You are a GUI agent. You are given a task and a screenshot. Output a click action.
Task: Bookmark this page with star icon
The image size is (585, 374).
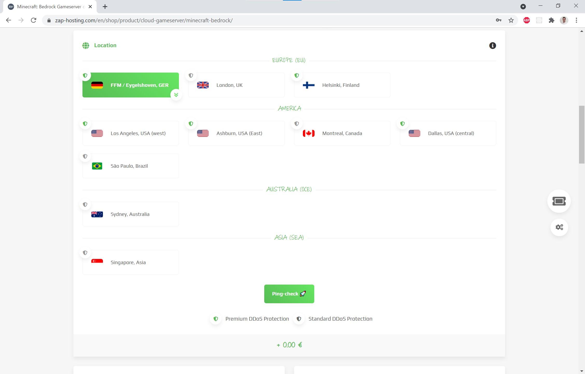(511, 20)
